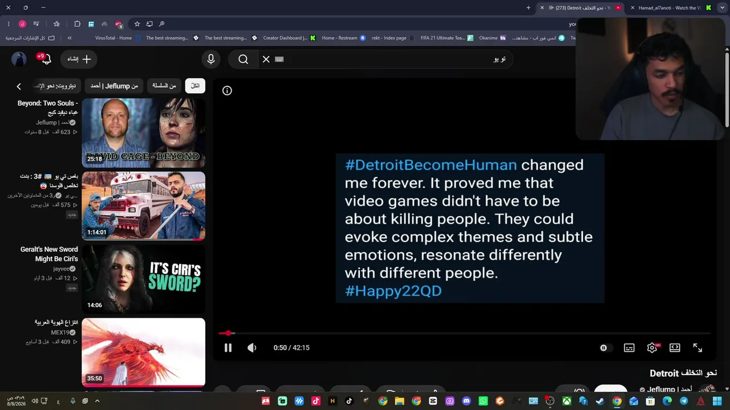
Task: Click the YouTube search magnifier button
Action: (244, 59)
